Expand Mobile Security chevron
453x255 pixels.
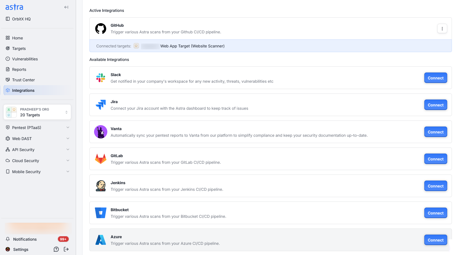(x=68, y=171)
